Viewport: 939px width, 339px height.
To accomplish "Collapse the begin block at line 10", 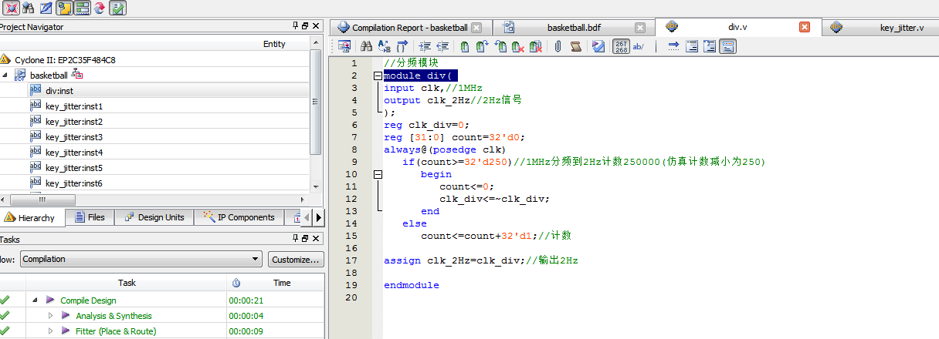I will (x=378, y=174).
